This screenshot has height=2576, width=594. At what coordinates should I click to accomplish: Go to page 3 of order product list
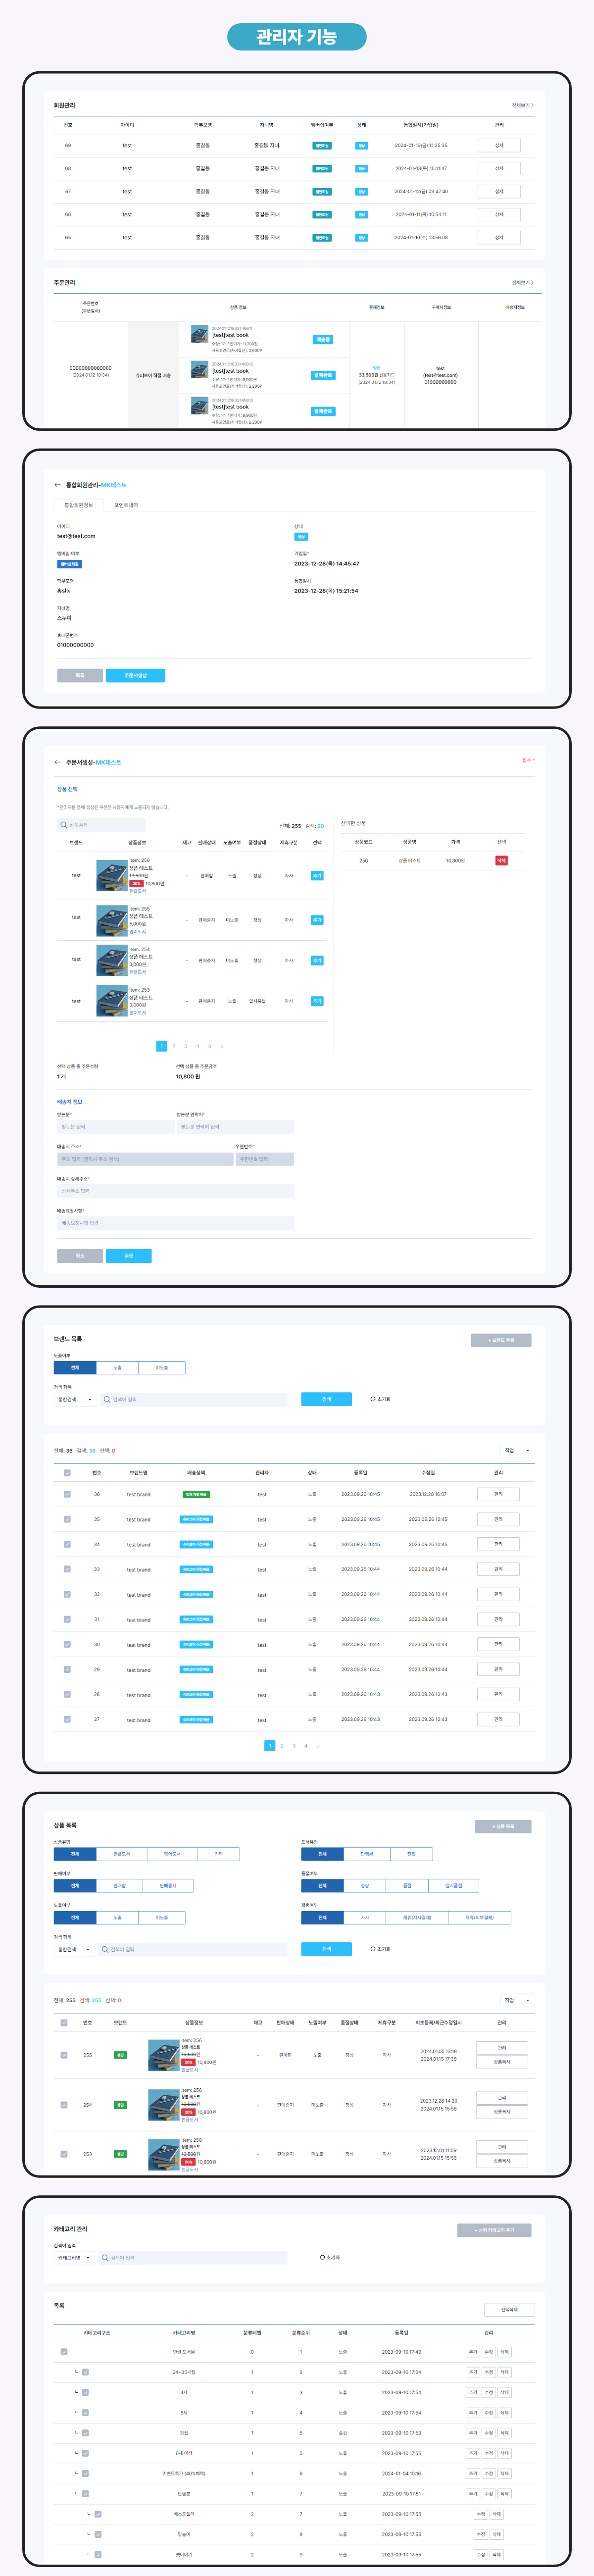pyautogui.click(x=185, y=1046)
